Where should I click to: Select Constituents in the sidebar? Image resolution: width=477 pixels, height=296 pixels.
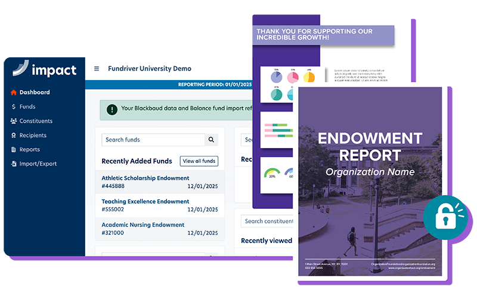pyautogui.click(x=36, y=121)
